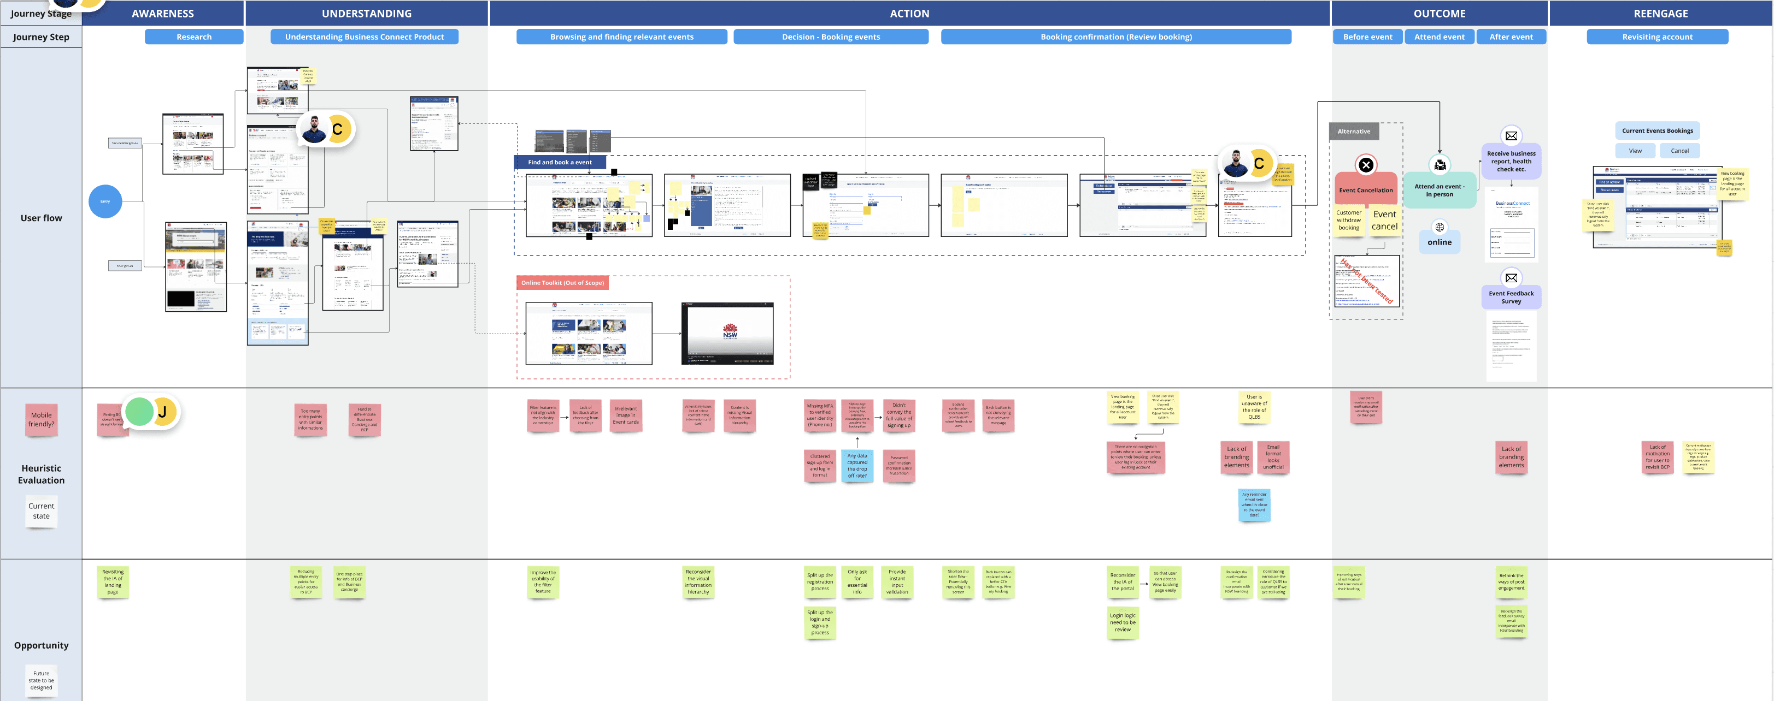Select the green and J avatar badge in Heuristic Evaluation

151,412
